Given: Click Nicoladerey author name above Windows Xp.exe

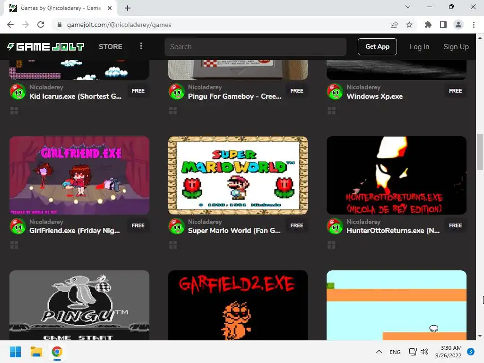Looking at the screenshot, I should (363, 87).
